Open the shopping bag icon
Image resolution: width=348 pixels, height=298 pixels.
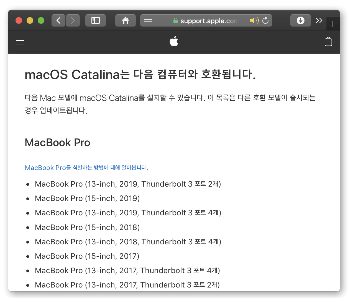click(x=328, y=42)
